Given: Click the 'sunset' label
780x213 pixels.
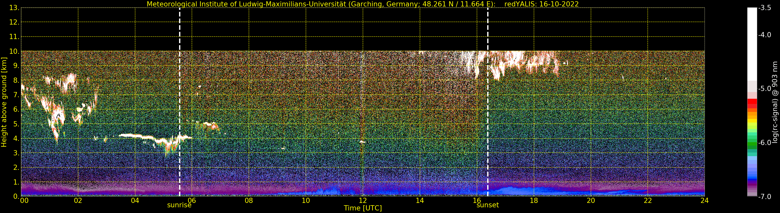Looking at the screenshot, I should [487, 205].
